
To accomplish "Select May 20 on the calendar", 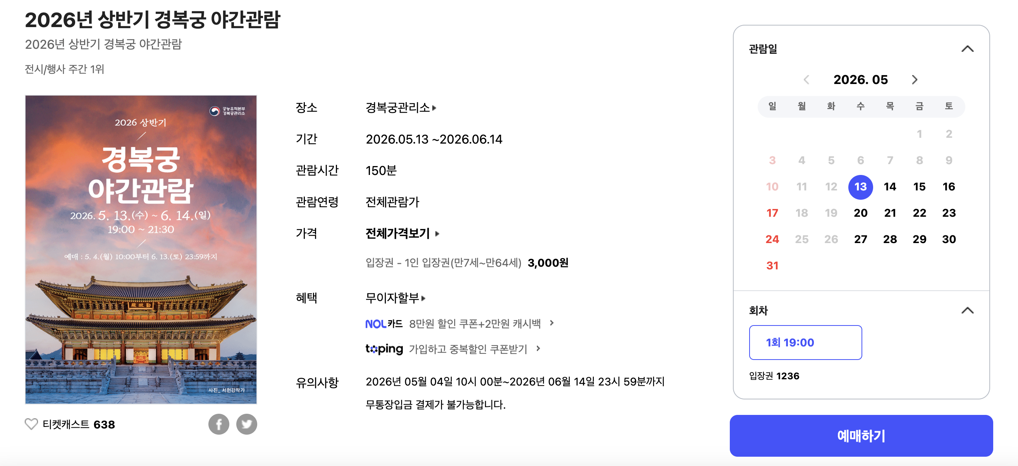I will (860, 213).
